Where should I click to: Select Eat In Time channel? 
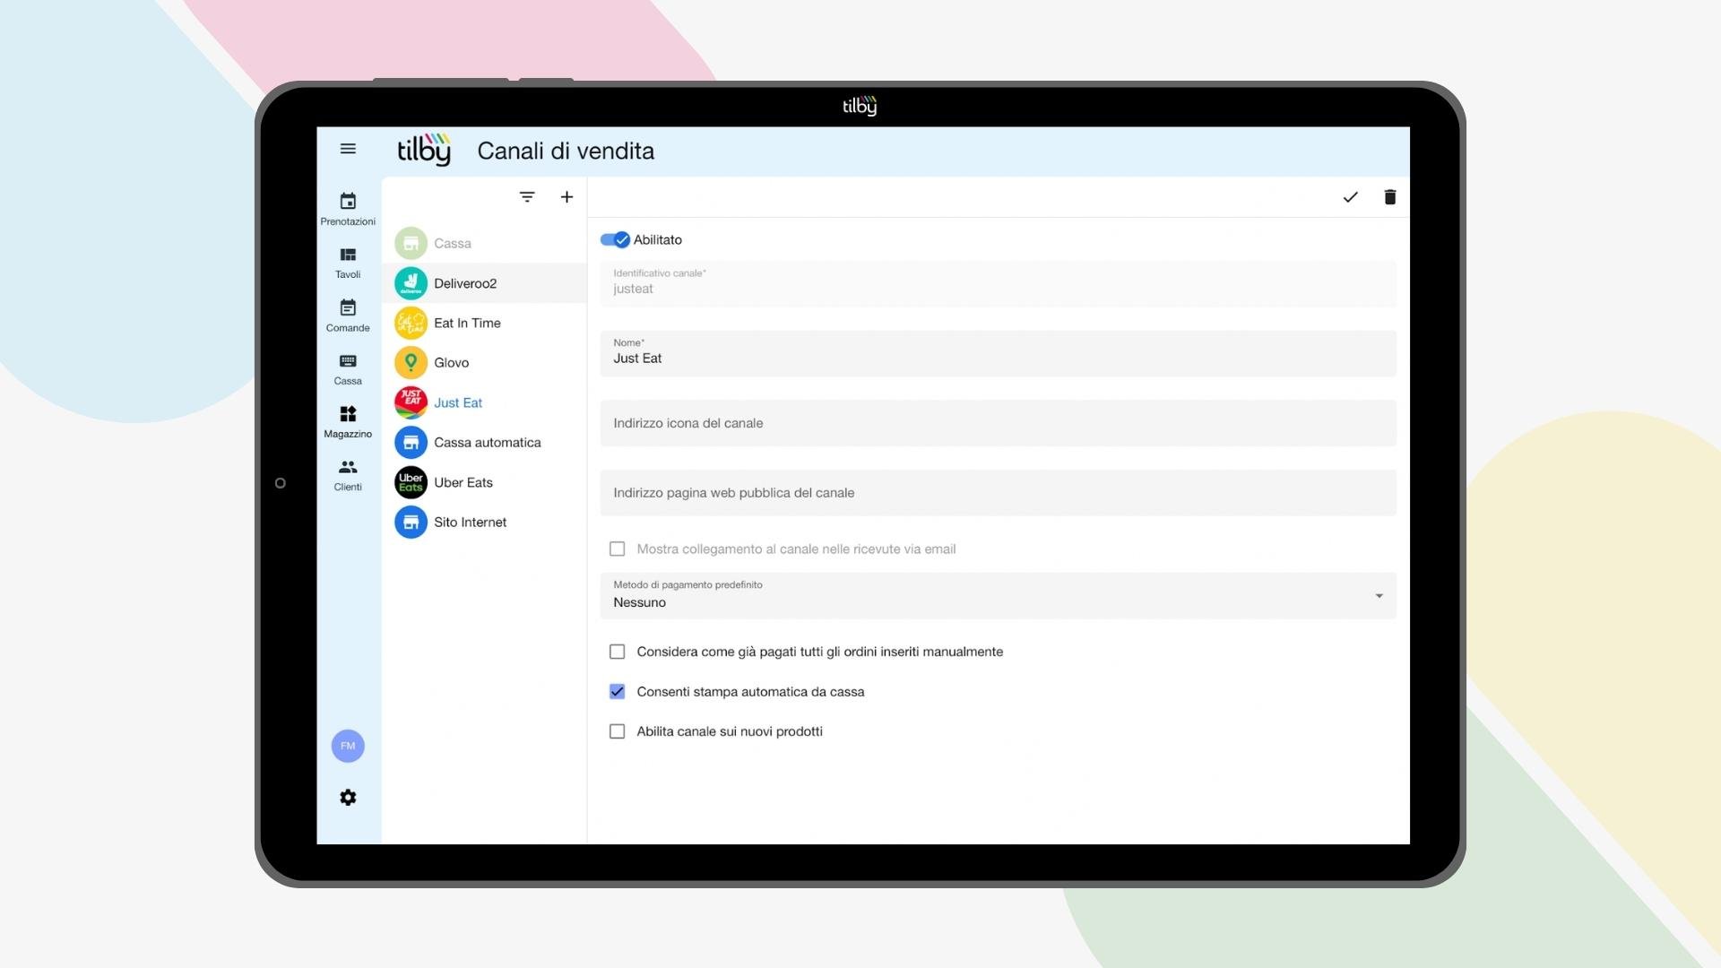point(484,323)
